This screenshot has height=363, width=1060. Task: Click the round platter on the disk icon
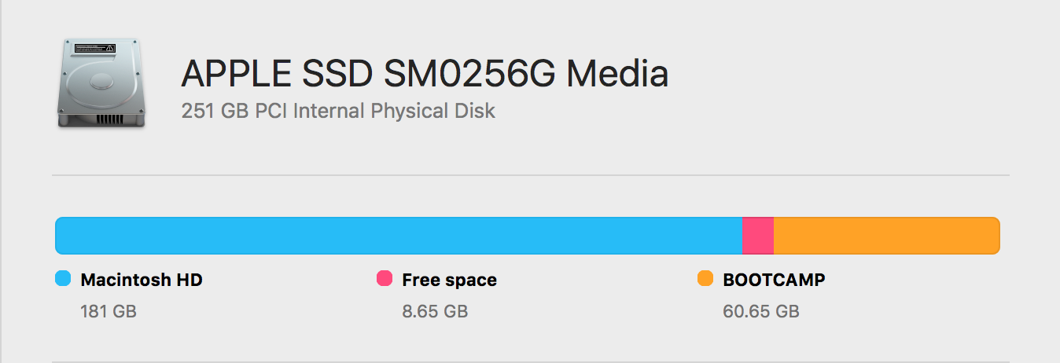point(100,81)
